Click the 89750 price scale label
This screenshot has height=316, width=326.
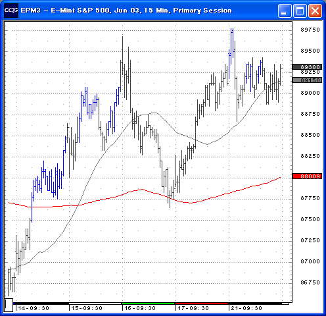click(x=310, y=30)
